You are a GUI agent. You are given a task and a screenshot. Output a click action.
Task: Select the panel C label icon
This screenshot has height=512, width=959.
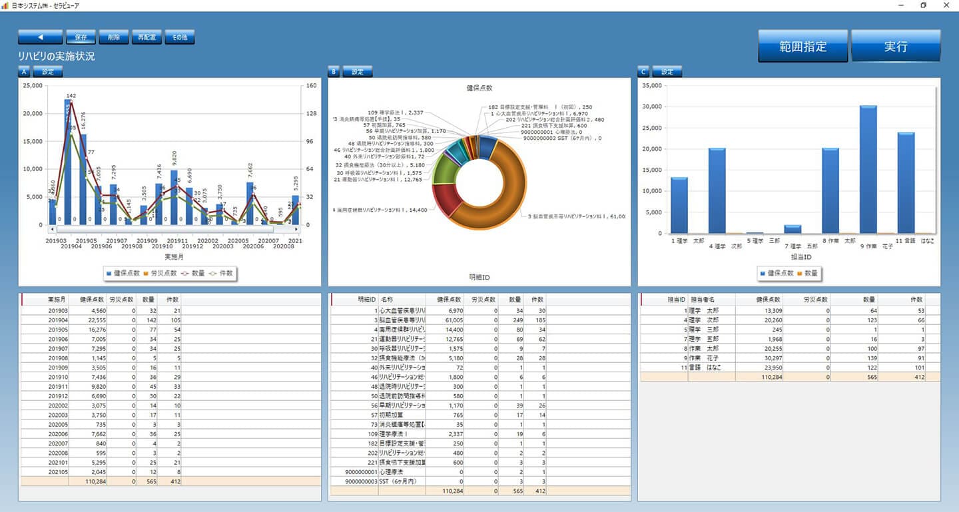pyautogui.click(x=643, y=72)
